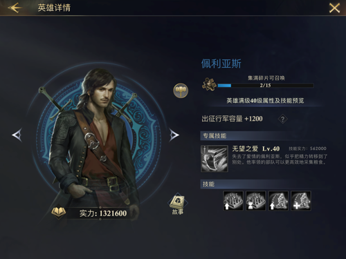
Task: Click the hero name 佩利亚斯
Action: (221, 64)
